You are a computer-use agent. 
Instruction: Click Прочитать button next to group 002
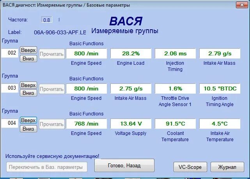[x=52, y=54]
